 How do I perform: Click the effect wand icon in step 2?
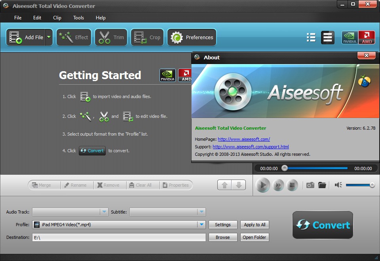pyautogui.click(x=85, y=116)
